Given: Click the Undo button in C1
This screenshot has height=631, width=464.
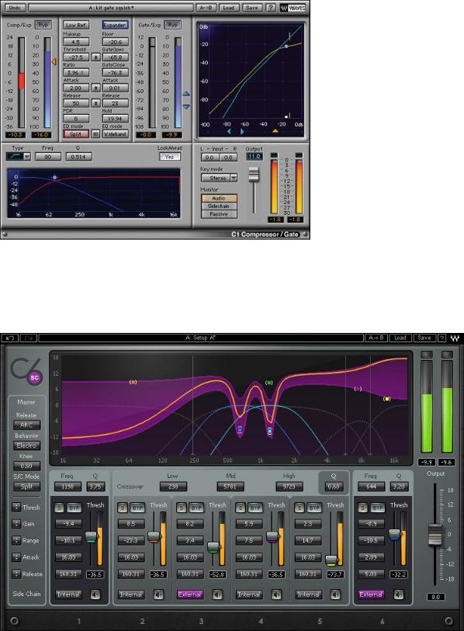Looking at the screenshot, I should 15,8.
